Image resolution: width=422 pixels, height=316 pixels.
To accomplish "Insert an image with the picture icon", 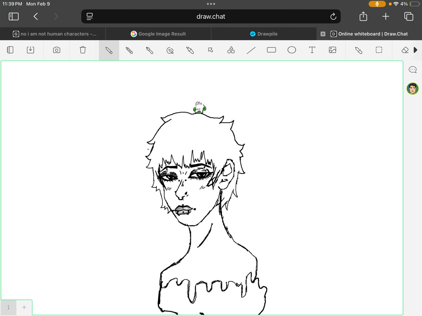I will 332,50.
